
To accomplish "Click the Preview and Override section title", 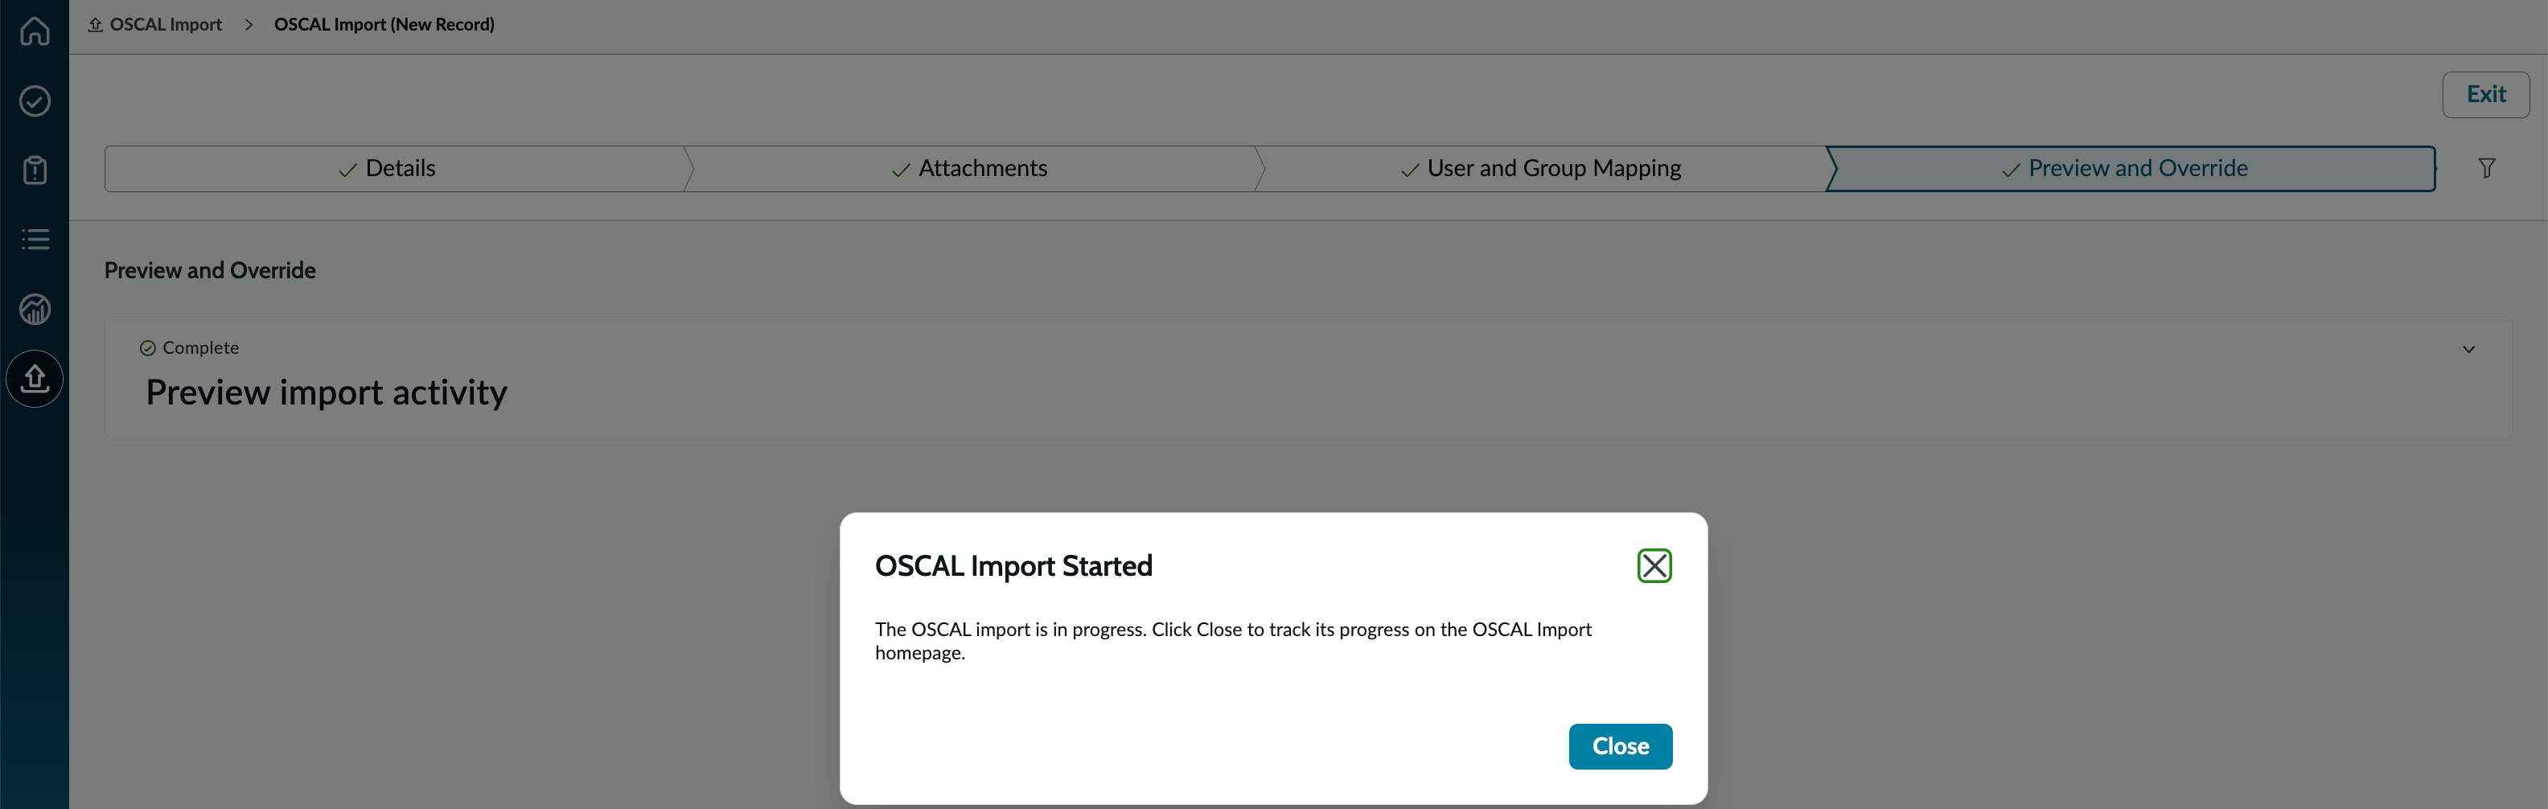I will click(210, 271).
